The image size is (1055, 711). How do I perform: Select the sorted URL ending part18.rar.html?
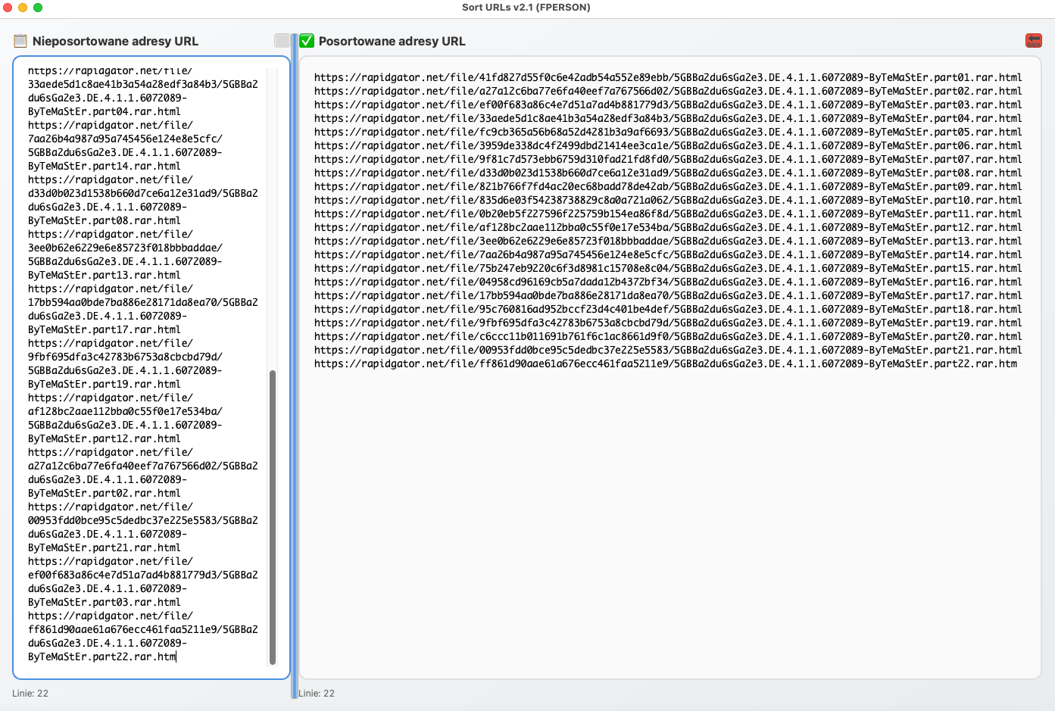[x=668, y=309]
